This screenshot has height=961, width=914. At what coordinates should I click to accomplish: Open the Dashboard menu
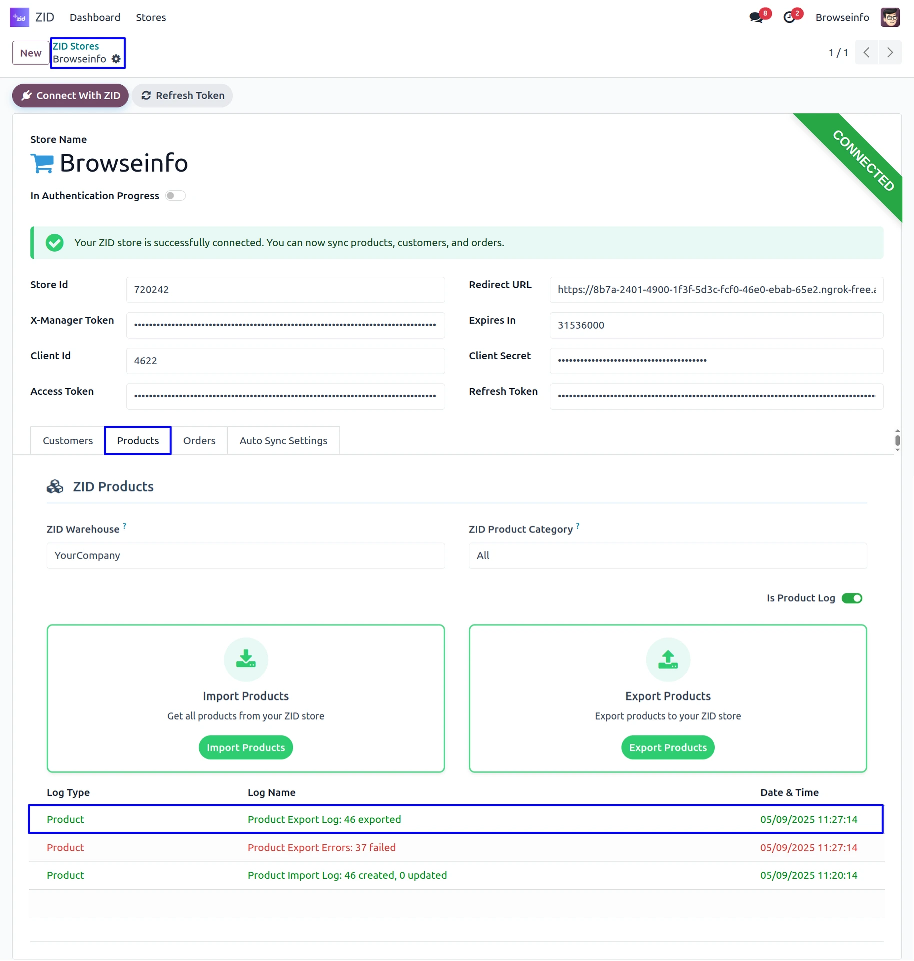pos(95,17)
